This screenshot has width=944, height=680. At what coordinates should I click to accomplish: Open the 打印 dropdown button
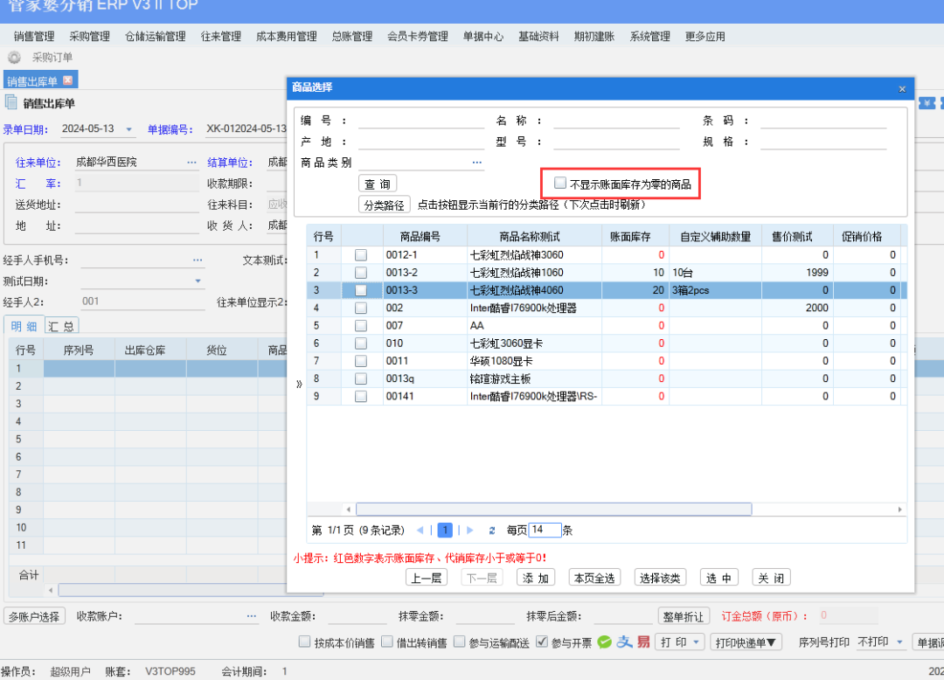679,642
